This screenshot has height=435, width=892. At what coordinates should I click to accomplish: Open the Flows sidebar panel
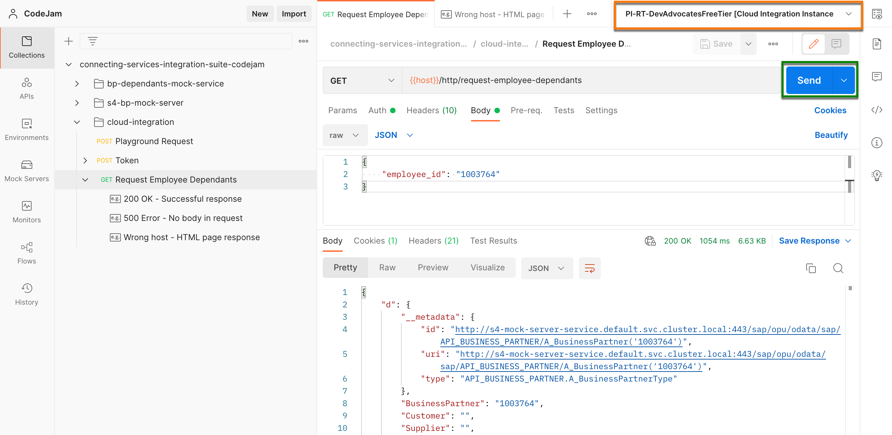coord(27,253)
